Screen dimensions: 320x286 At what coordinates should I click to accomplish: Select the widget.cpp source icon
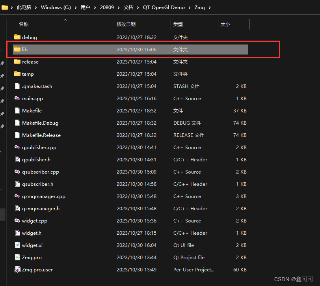17,221
